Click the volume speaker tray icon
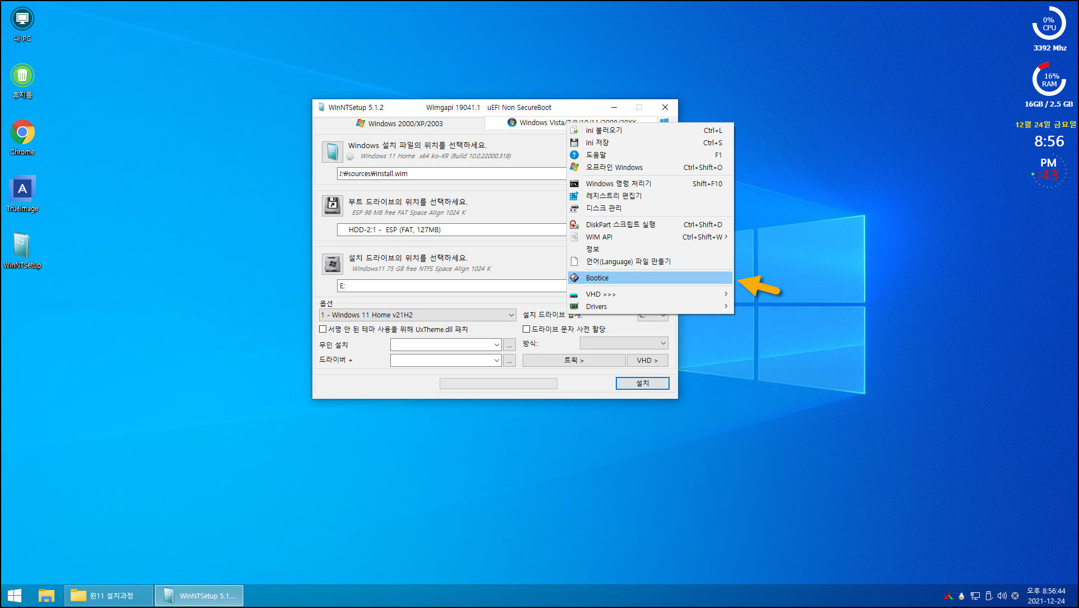Image resolution: width=1079 pixels, height=608 pixels. pos(1002,596)
